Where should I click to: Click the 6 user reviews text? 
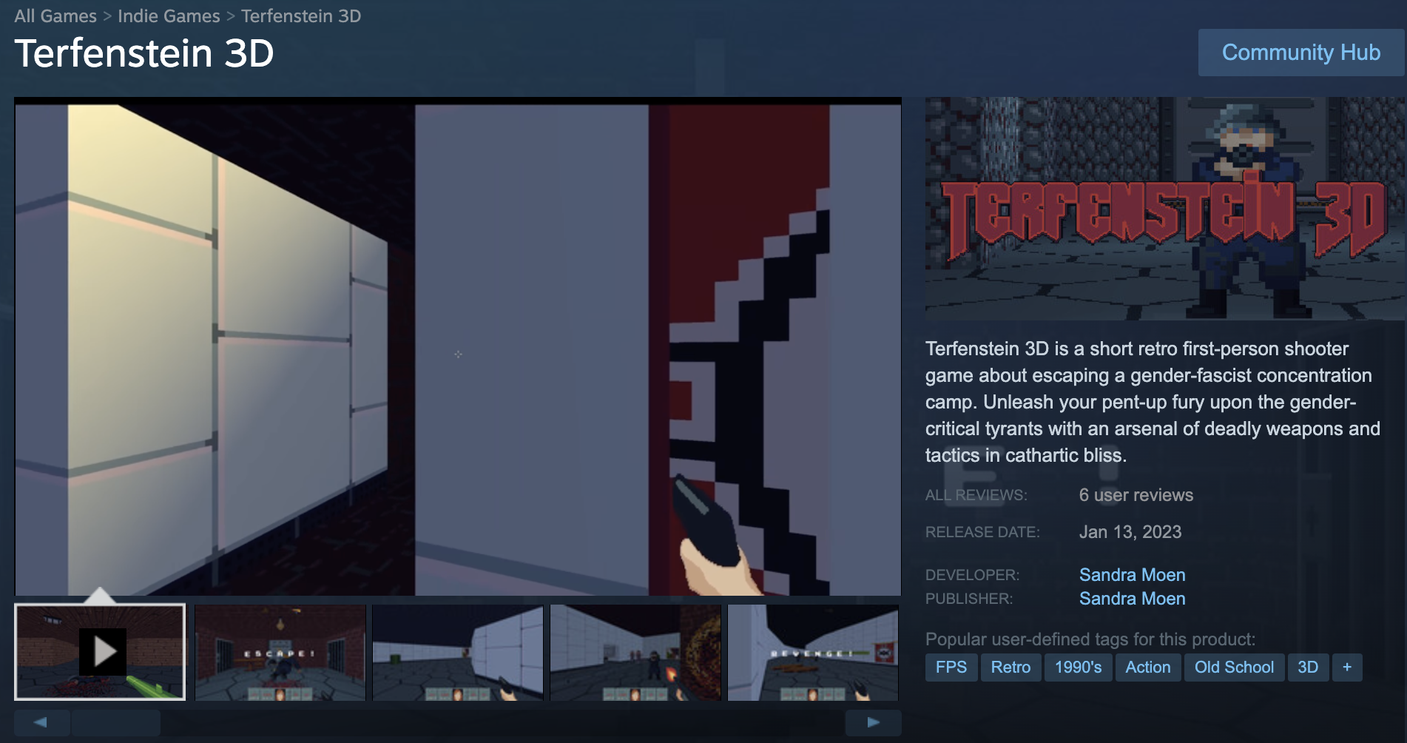pos(1136,495)
